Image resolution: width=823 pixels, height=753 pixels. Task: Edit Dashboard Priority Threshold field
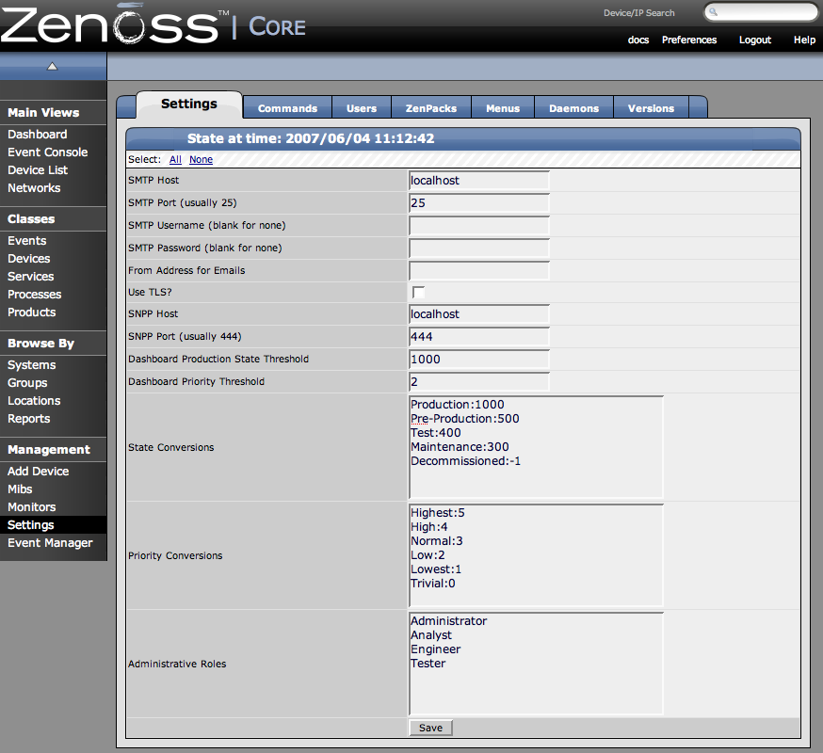479,382
